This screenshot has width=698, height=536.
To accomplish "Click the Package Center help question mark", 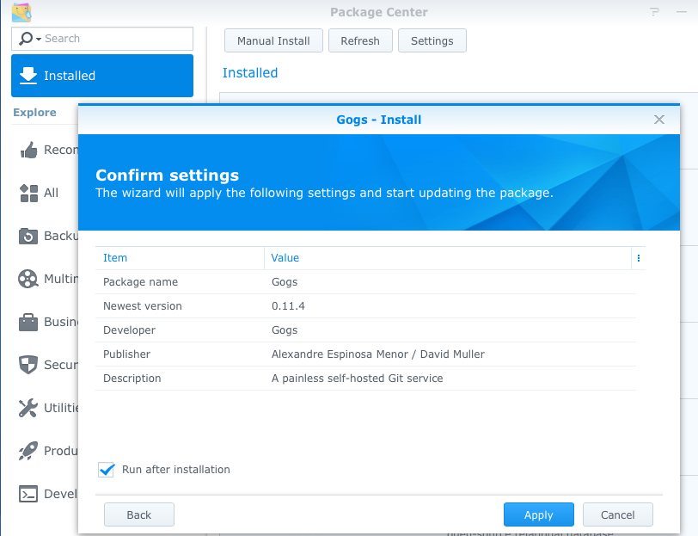I will tap(654, 11).
